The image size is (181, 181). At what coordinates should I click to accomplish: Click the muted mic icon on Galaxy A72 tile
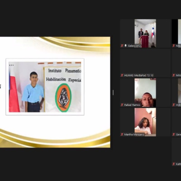[122, 46]
